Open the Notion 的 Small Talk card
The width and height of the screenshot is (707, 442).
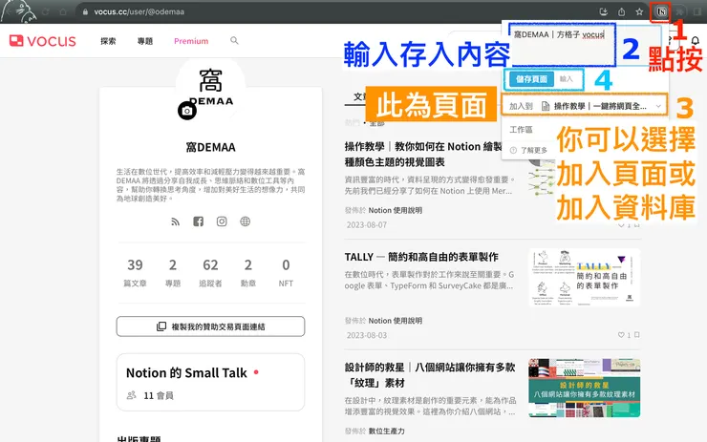click(x=210, y=382)
